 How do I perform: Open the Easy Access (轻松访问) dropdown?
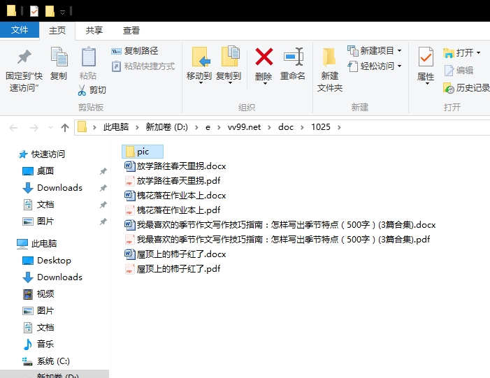coord(375,66)
